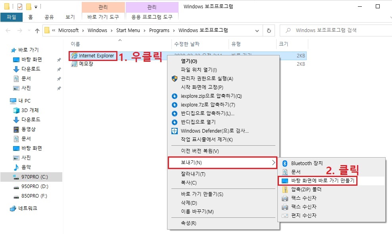Expand the 보내기(N) submenu arrow

click(x=273, y=163)
